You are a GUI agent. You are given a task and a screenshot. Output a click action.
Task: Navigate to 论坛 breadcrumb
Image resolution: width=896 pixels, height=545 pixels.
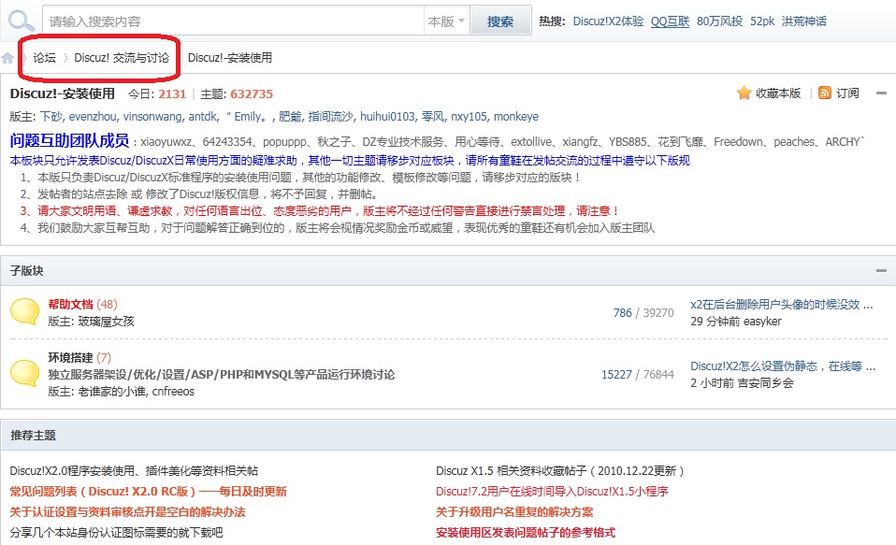45,58
